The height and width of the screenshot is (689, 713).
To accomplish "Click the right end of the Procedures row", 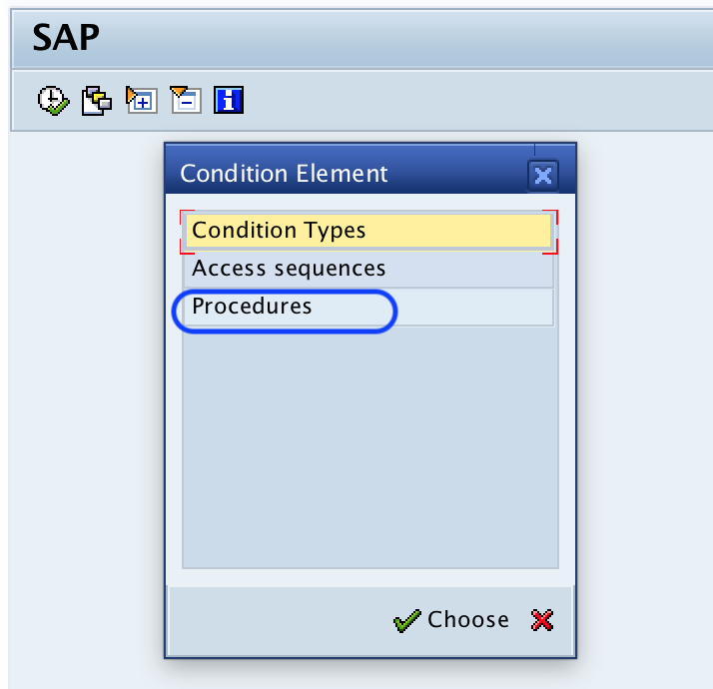I will point(519,307).
